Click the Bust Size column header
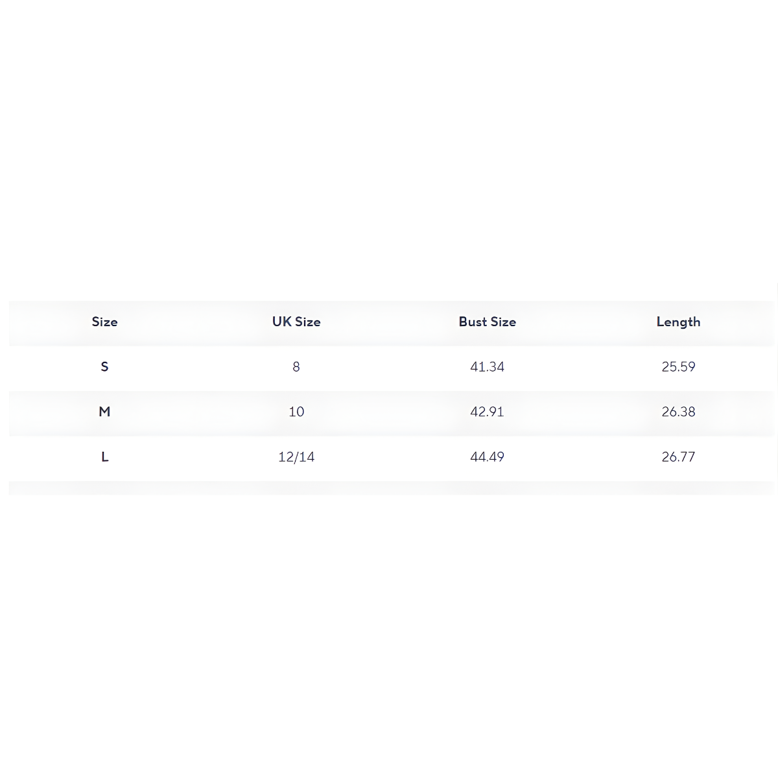778x778 pixels. 487,322
